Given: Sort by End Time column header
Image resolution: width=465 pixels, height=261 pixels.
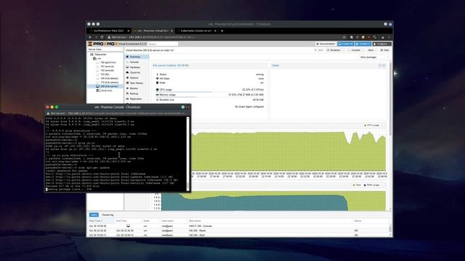Looking at the screenshot, I should coord(128,220).
